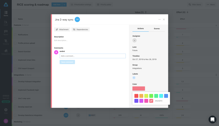
Task: Open Priority poker
Action: click(104, 5)
